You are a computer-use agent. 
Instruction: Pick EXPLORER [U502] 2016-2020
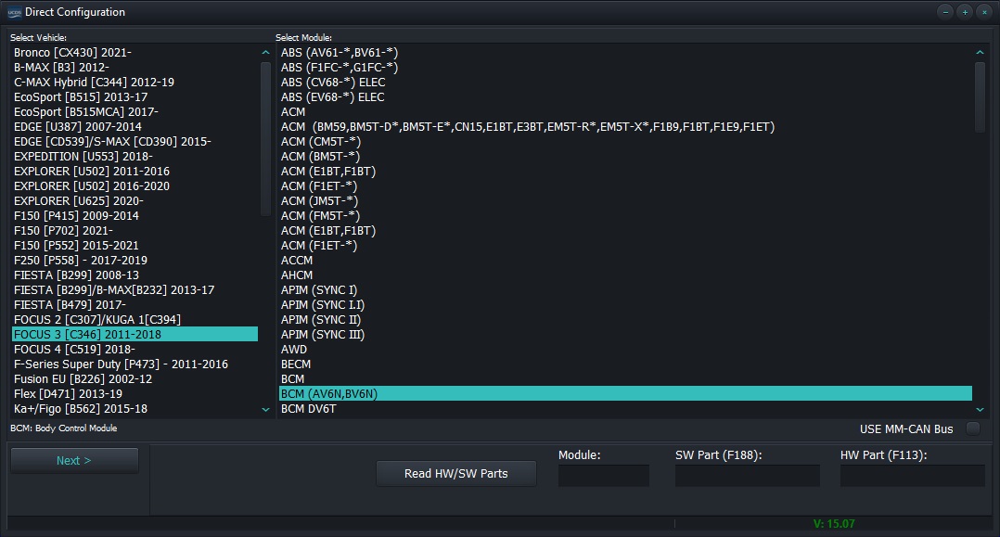point(135,186)
